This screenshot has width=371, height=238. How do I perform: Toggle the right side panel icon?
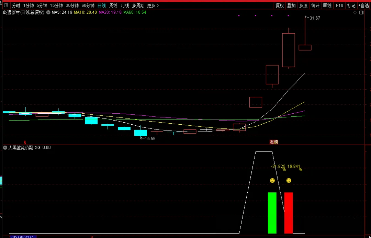(x=361, y=13)
